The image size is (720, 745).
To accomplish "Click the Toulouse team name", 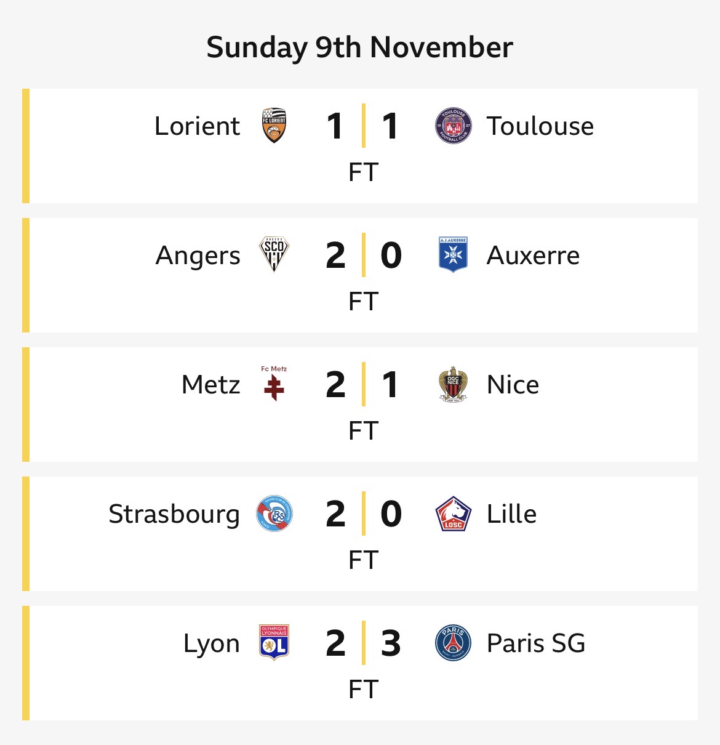I will [540, 126].
